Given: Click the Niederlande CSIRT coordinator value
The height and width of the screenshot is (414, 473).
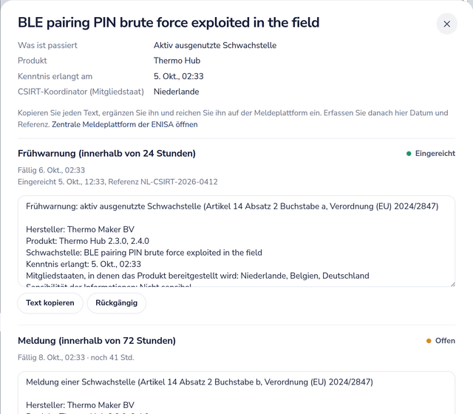Looking at the screenshot, I should coord(176,92).
